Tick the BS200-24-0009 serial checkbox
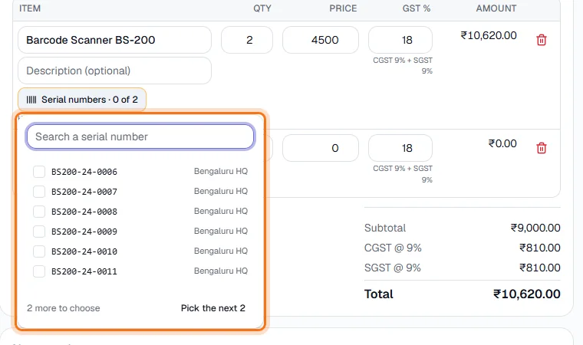 [x=39, y=232]
